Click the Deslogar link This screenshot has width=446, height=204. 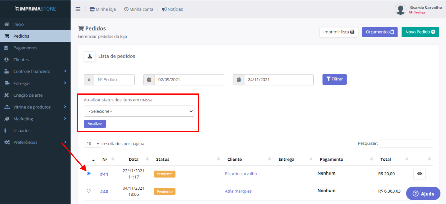click(418, 12)
